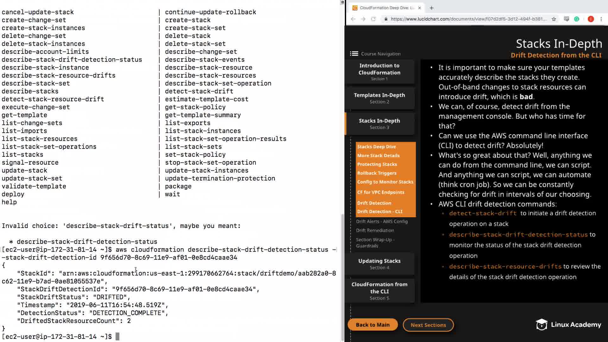Select the Drift Detection lesson
Viewport: 608px width, 342px height.
point(374,203)
